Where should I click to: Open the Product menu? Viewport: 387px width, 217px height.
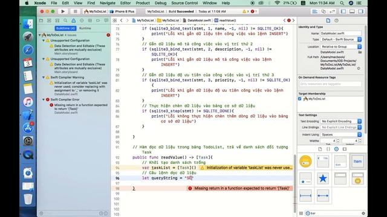143,3
